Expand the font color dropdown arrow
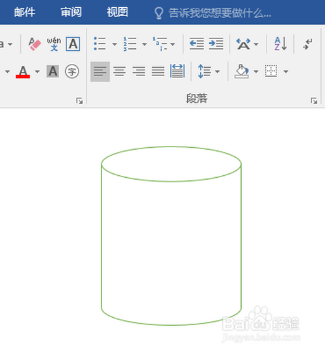This screenshot has width=325, height=353. coord(37,72)
